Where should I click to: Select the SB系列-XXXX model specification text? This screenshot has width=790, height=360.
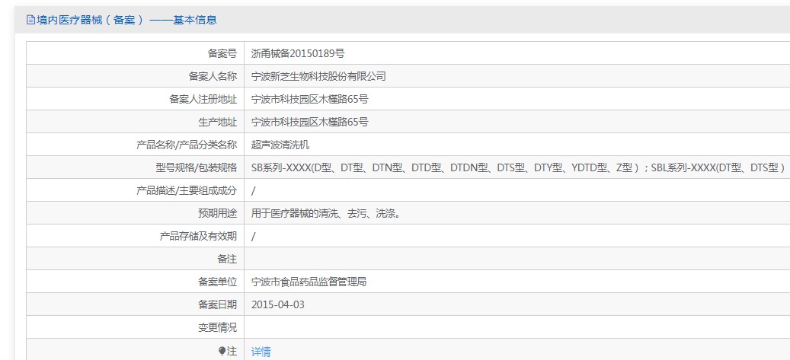[x=518, y=167]
